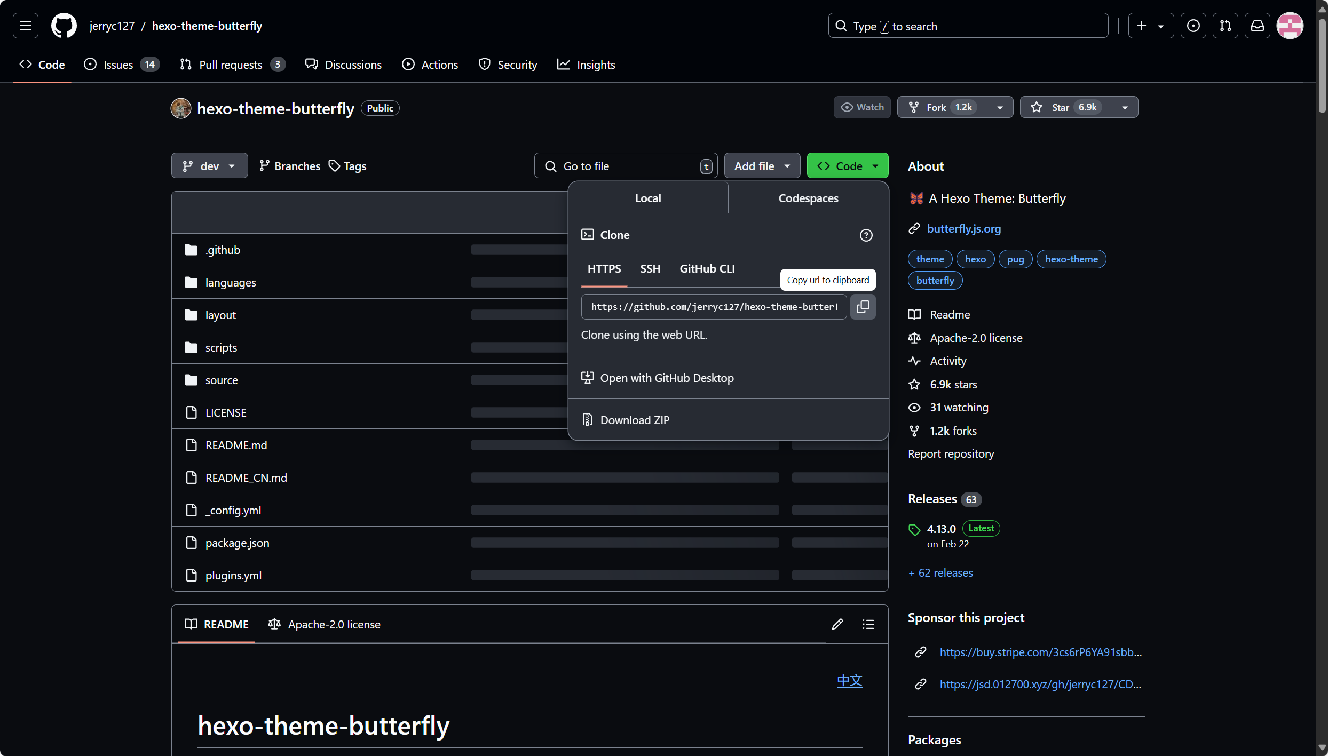Select the SSH clone tab
This screenshot has height=756, width=1328.
[650, 268]
